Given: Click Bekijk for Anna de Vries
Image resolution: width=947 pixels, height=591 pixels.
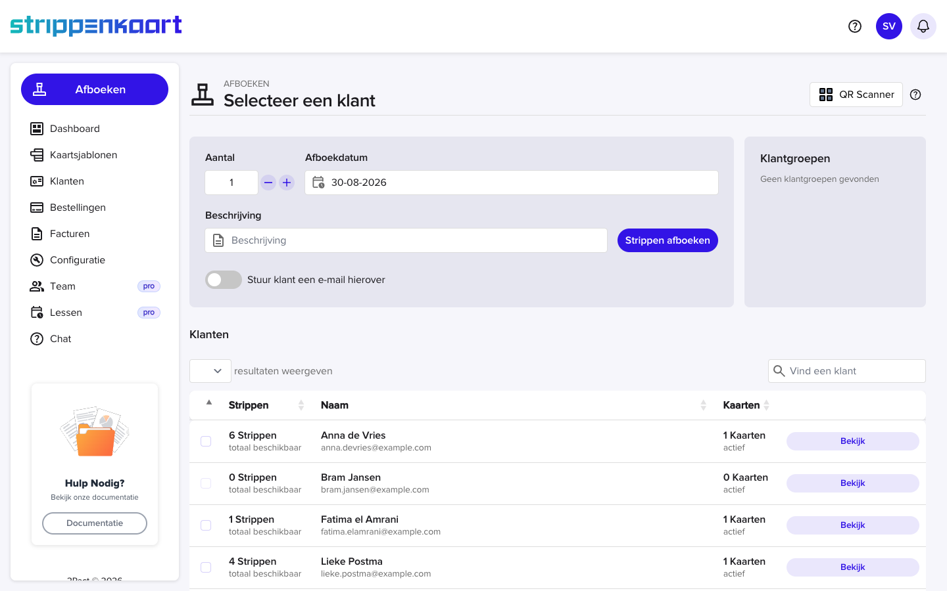Looking at the screenshot, I should point(853,441).
